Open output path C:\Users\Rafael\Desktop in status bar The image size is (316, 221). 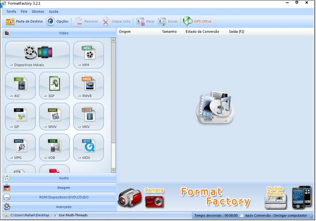click(30, 215)
